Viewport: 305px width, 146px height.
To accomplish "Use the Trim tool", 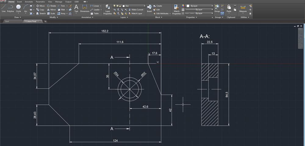I will 61,6.
